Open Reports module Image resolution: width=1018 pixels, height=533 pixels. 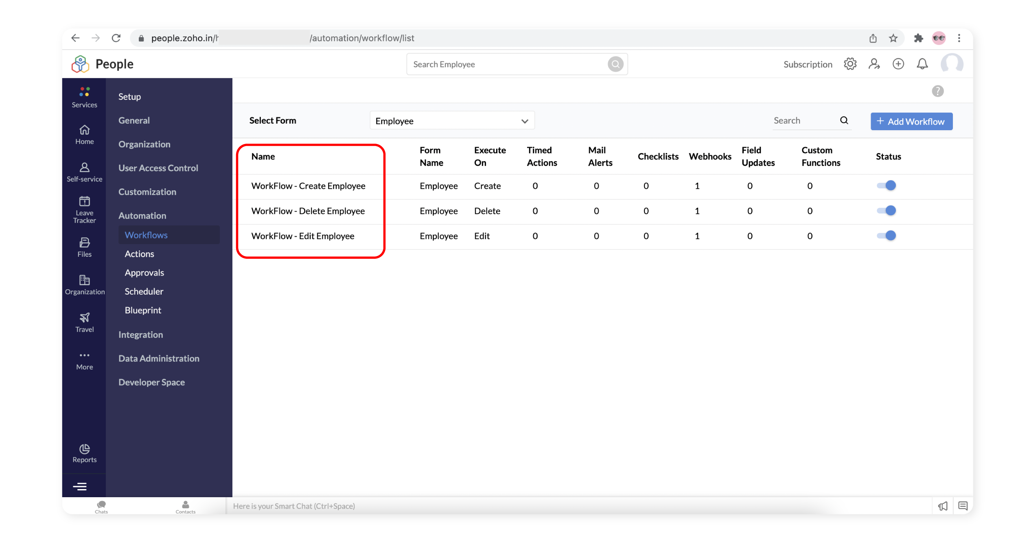(84, 453)
